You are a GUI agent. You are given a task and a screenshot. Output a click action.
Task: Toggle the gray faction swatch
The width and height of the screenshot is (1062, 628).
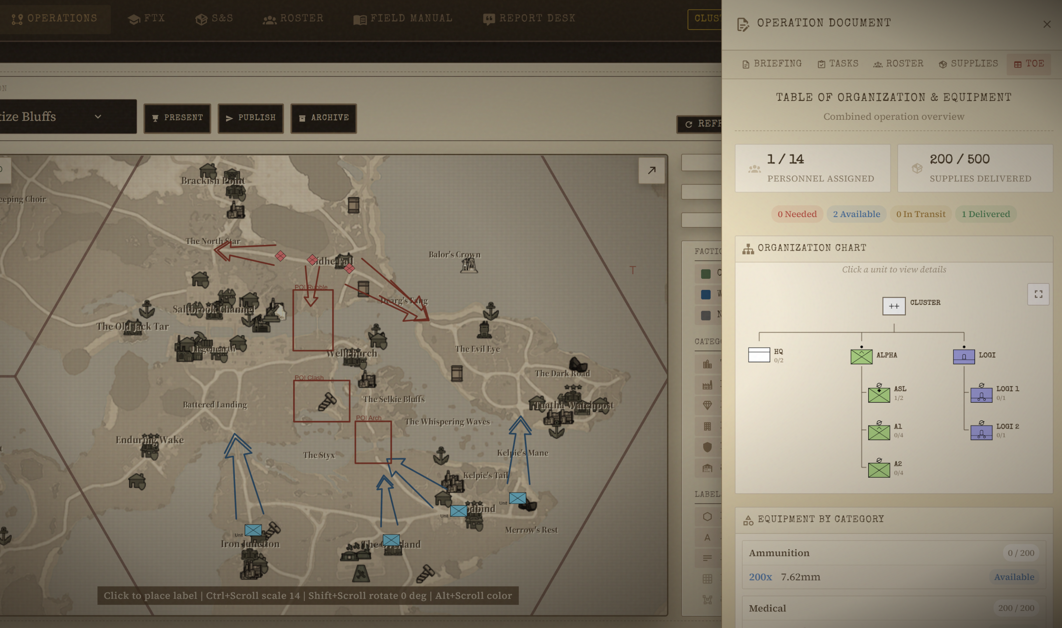tap(706, 315)
